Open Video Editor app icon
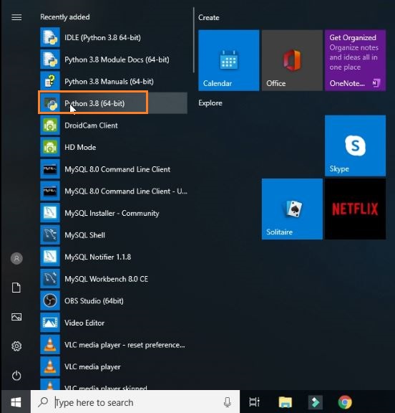Screen dimensions: 395x413 (50, 323)
